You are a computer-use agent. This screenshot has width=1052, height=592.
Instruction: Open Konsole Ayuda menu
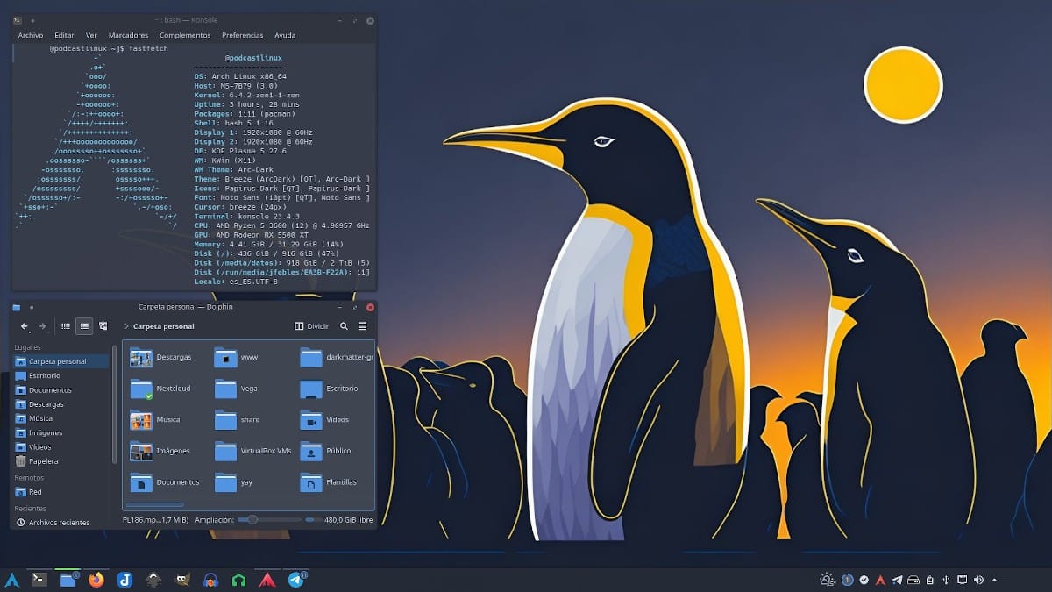(285, 35)
